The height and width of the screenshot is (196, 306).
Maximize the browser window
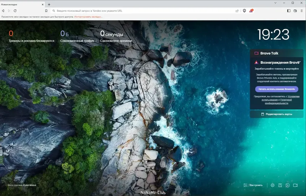[293, 3]
